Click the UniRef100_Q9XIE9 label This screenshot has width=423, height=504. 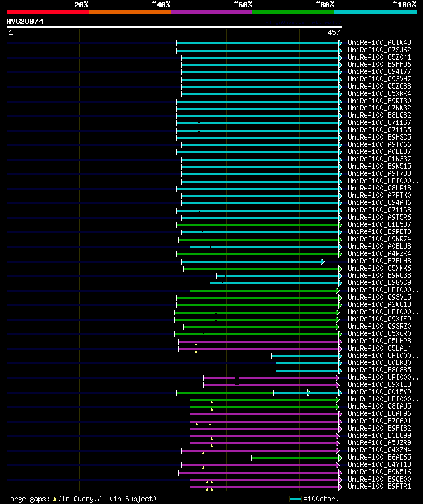tap(379, 319)
